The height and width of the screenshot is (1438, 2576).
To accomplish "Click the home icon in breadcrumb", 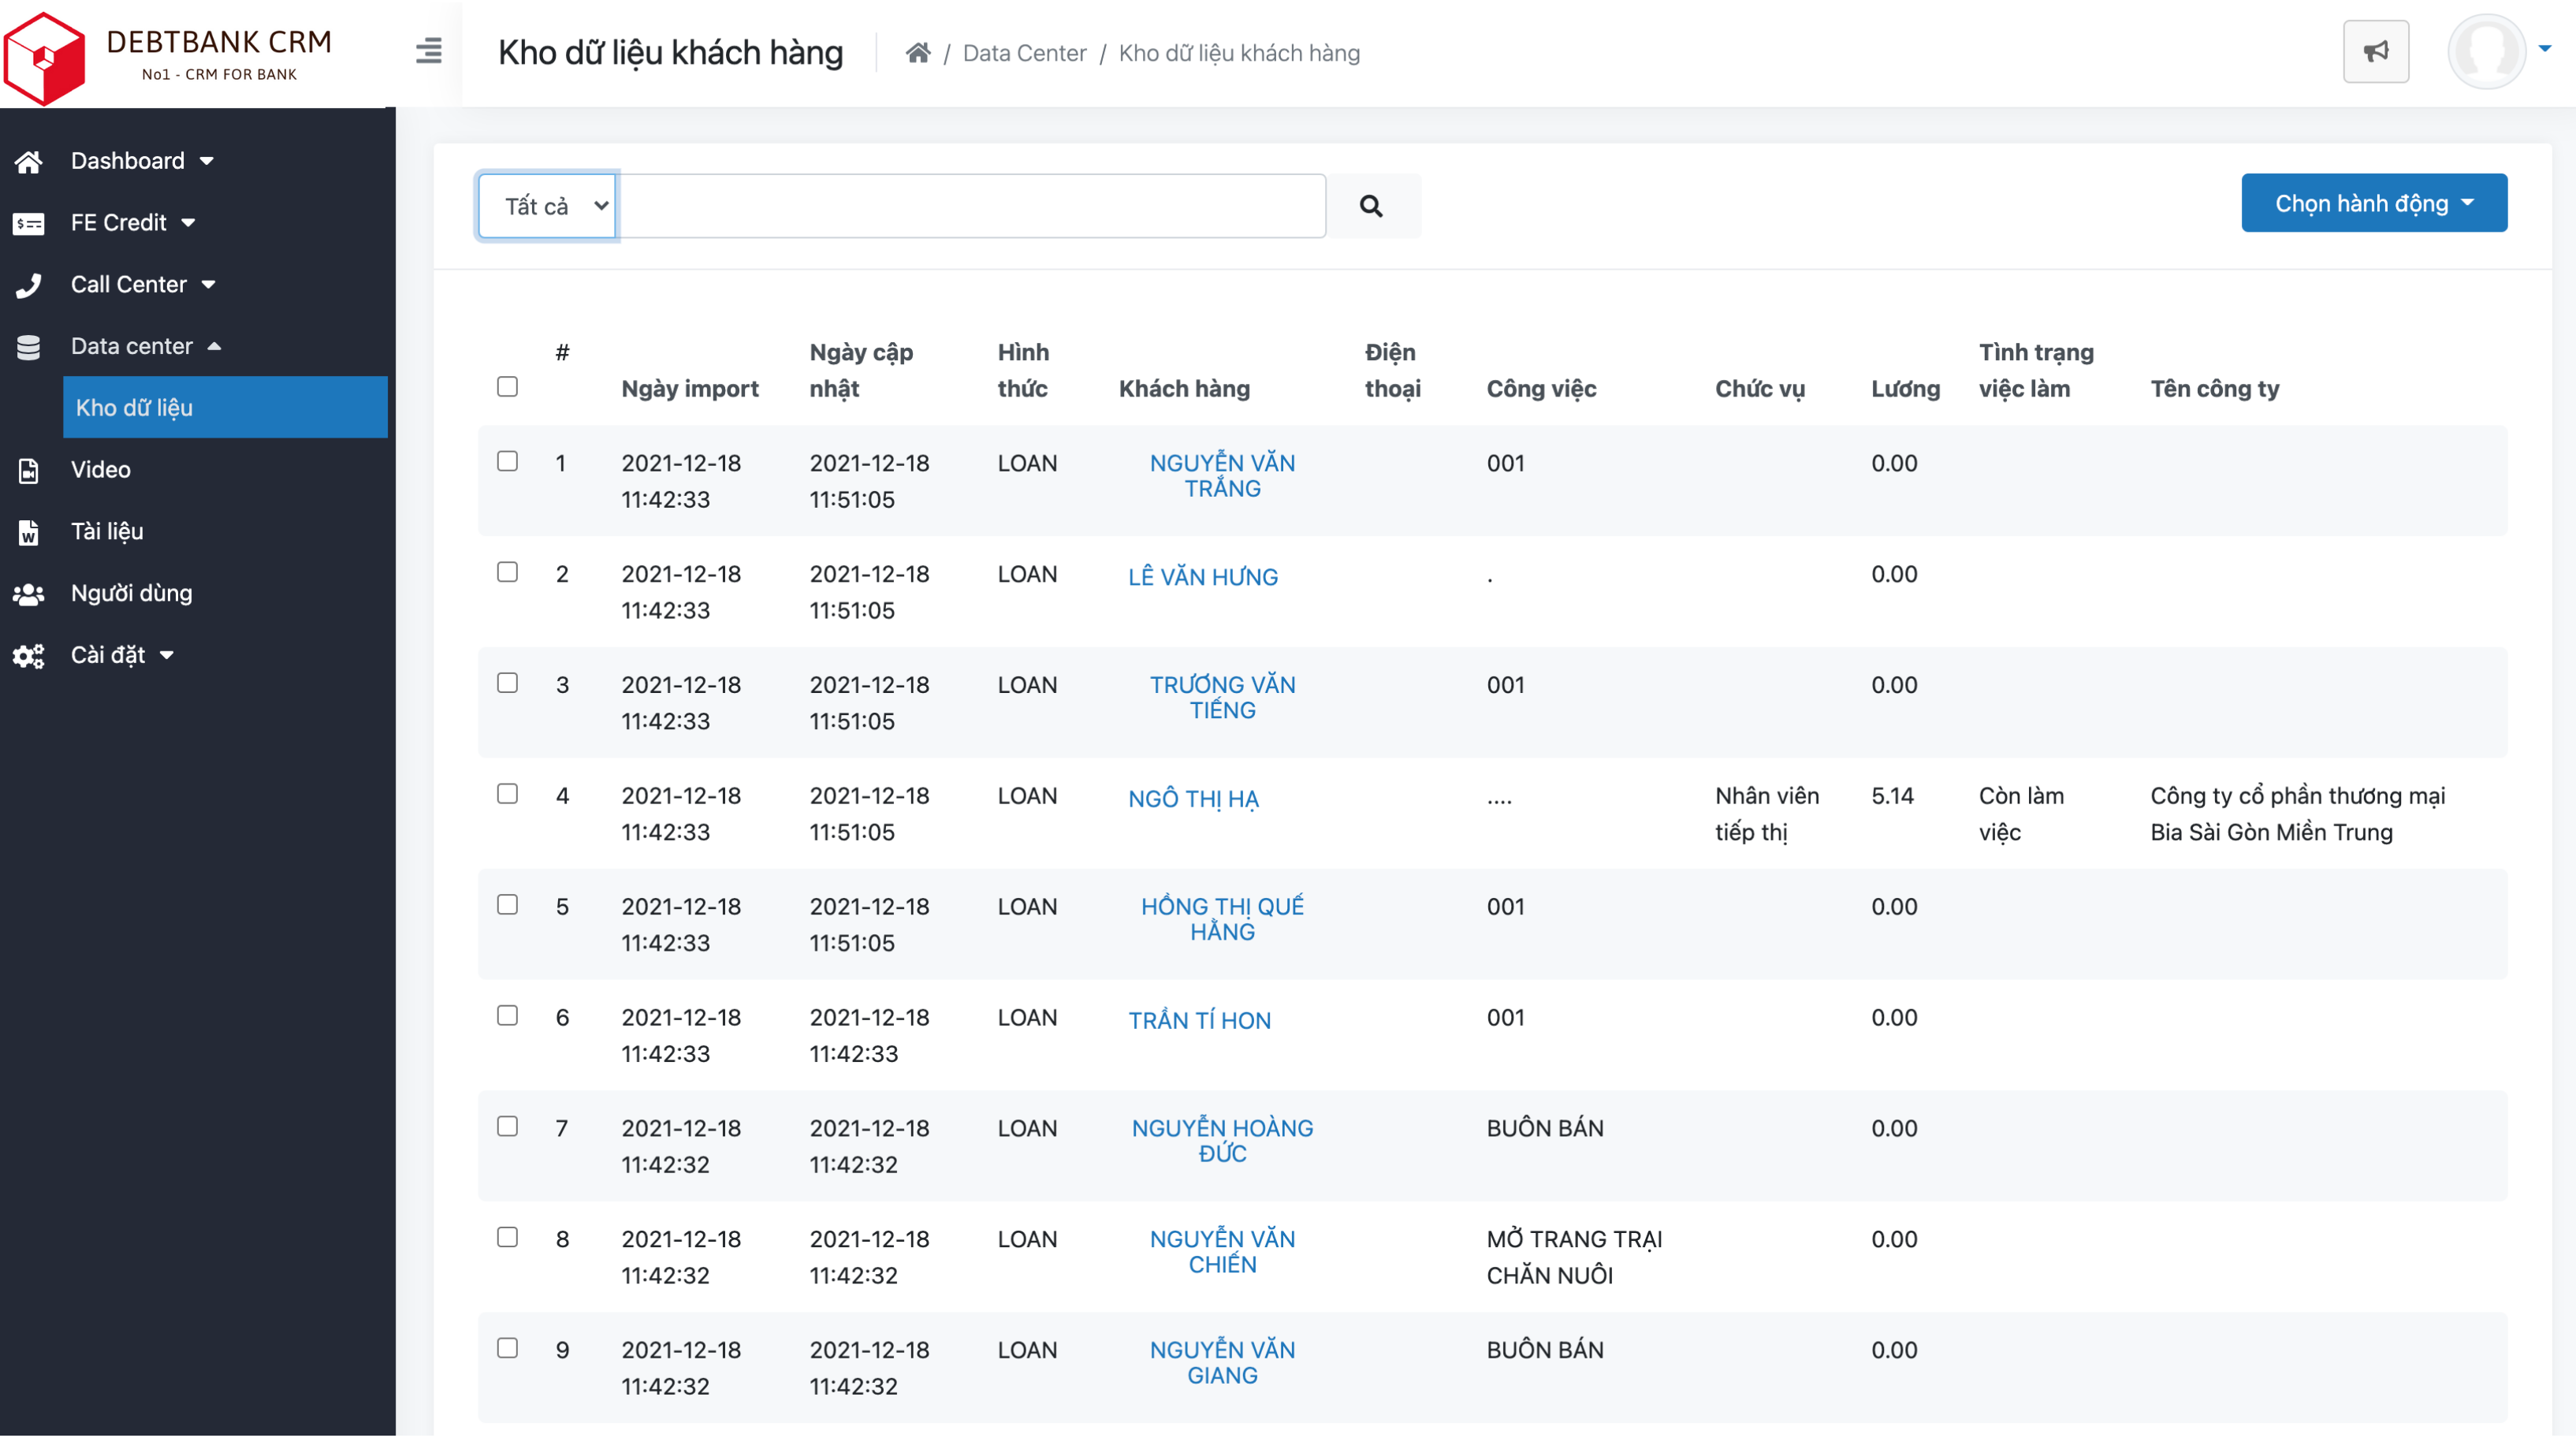I will [x=917, y=53].
